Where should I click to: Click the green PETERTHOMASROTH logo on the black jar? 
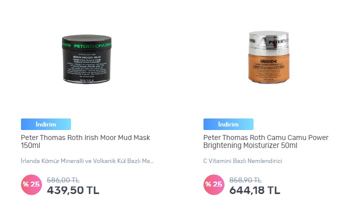92,45
